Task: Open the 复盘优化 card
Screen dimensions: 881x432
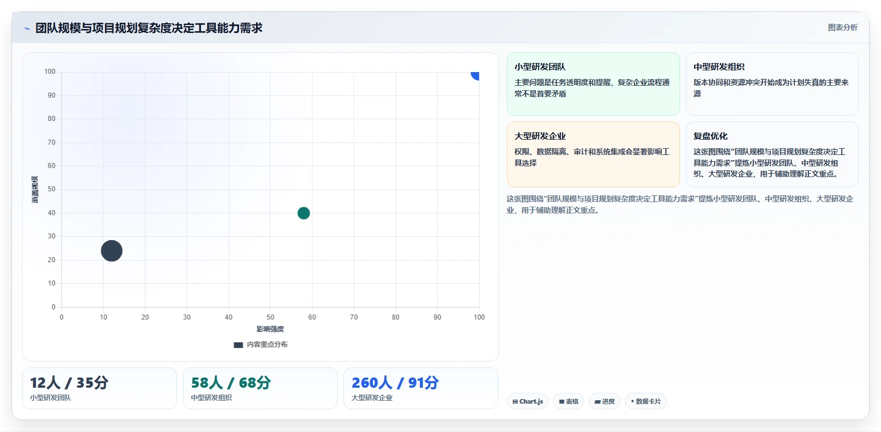Action: (772, 154)
